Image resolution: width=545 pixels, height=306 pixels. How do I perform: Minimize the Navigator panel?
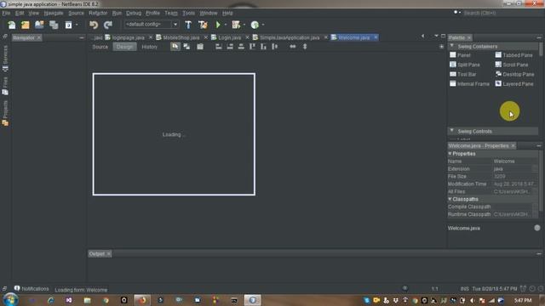point(82,37)
